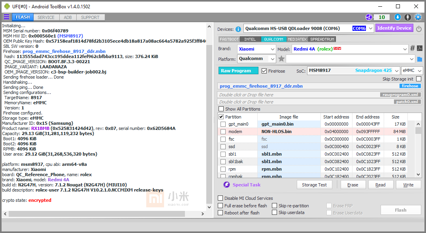This screenshot has width=426, height=233.
Task: Select the INTEL chipset tab
Action: (250, 39)
